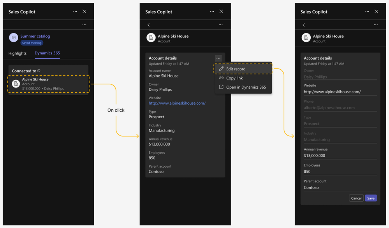389x228 pixels.
Task: Click $13,000,000 annual revenue in middle panel
Action: pos(159,144)
